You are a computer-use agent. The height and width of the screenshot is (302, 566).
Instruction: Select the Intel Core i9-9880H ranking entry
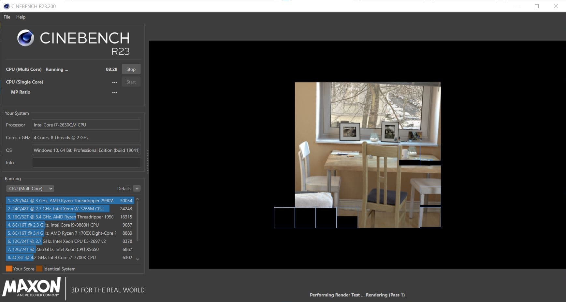(x=70, y=225)
